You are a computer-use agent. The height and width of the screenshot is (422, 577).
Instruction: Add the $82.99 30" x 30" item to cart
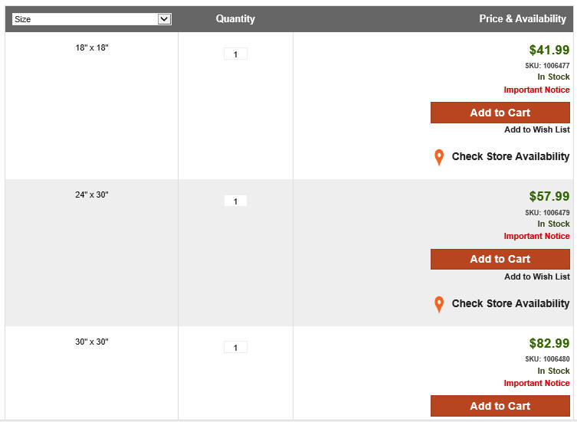pyautogui.click(x=500, y=406)
